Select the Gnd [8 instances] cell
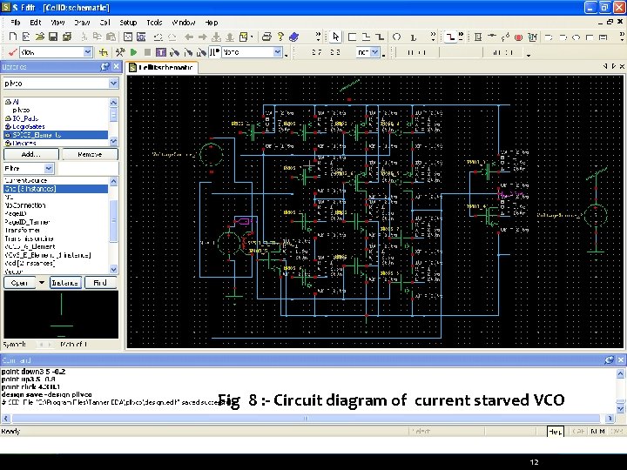 point(56,189)
